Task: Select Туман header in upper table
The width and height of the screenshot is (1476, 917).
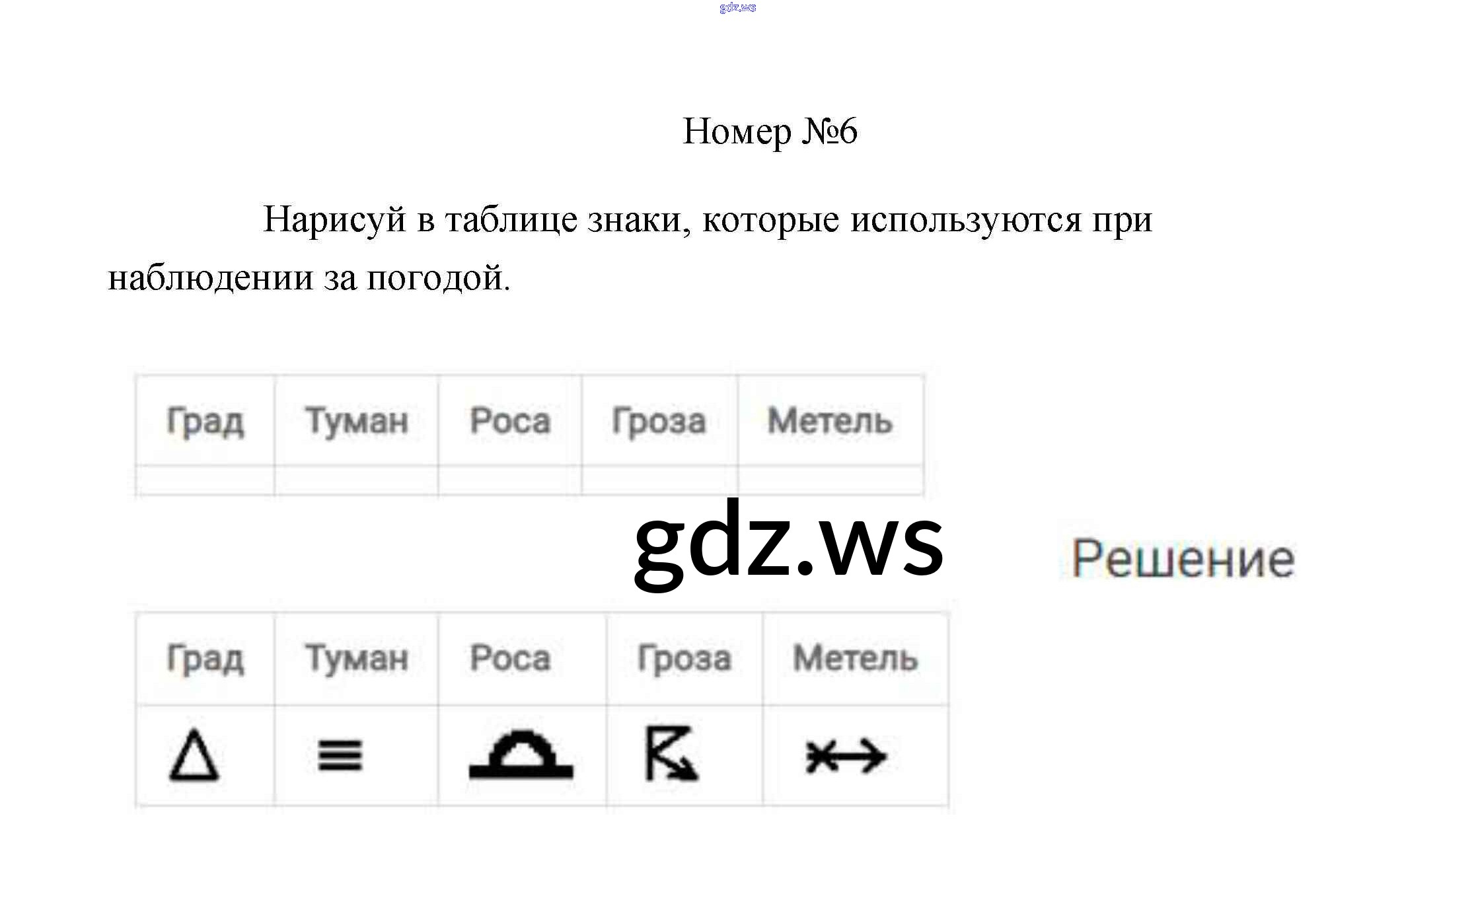Action: pos(356,422)
